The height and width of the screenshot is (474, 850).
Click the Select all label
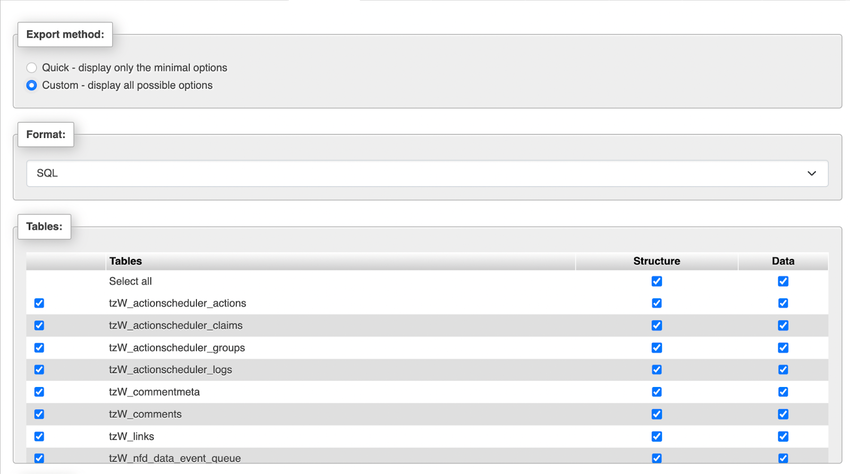pos(130,281)
